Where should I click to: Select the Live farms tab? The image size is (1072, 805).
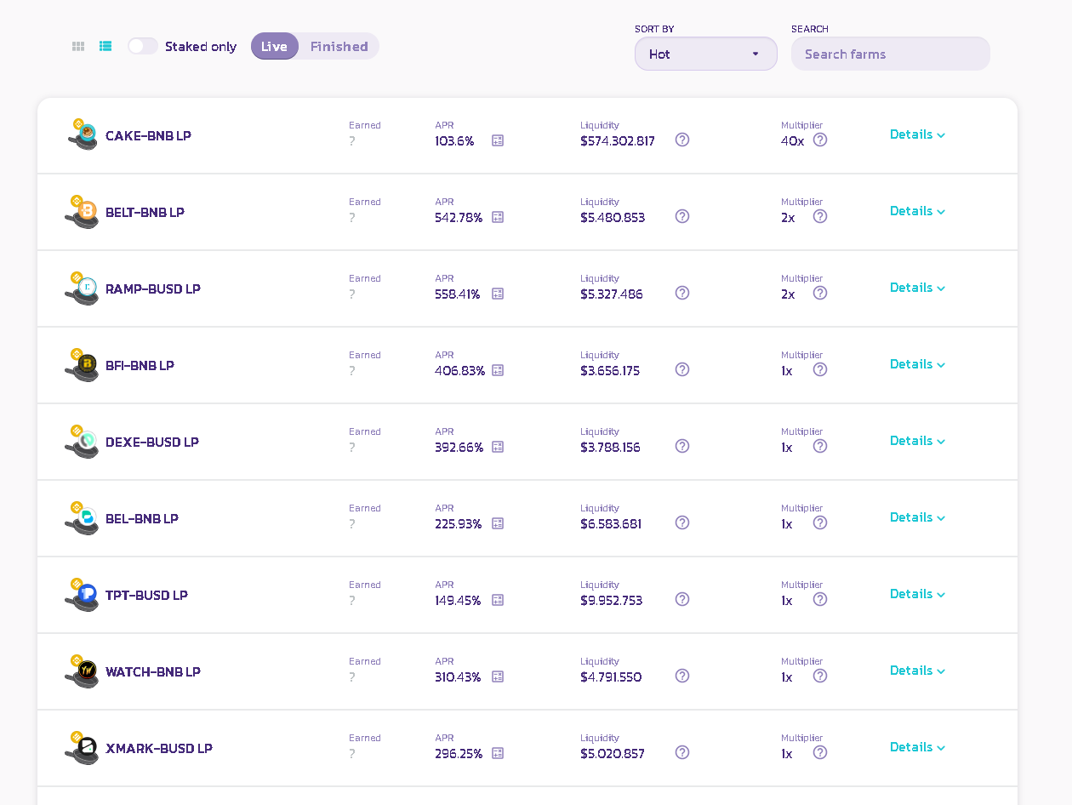274,46
